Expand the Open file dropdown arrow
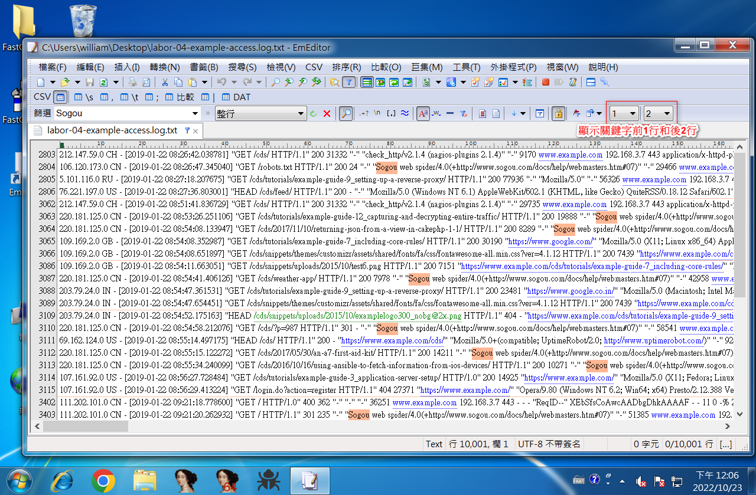 (77, 83)
